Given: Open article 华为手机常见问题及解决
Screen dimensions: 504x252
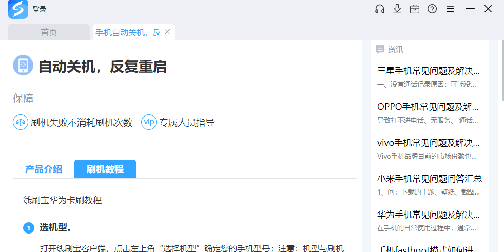Looking at the screenshot, I should point(429,214).
